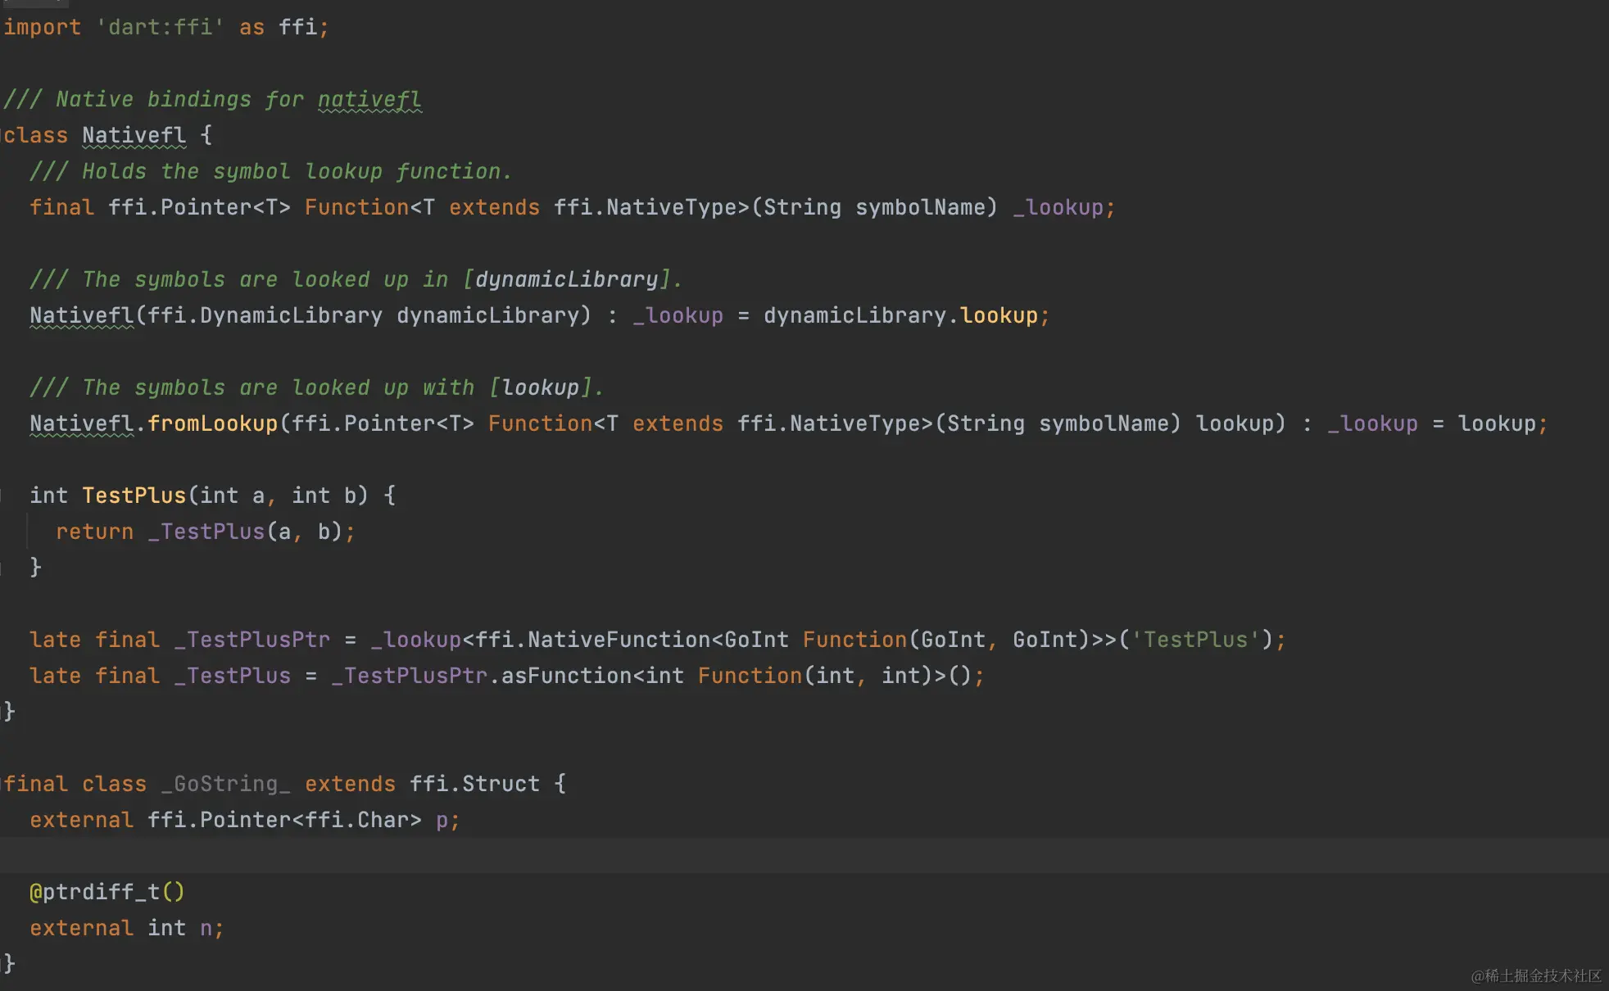
Task: Click the _TestPlus call in return statement
Action: click(x=206, y=532)
